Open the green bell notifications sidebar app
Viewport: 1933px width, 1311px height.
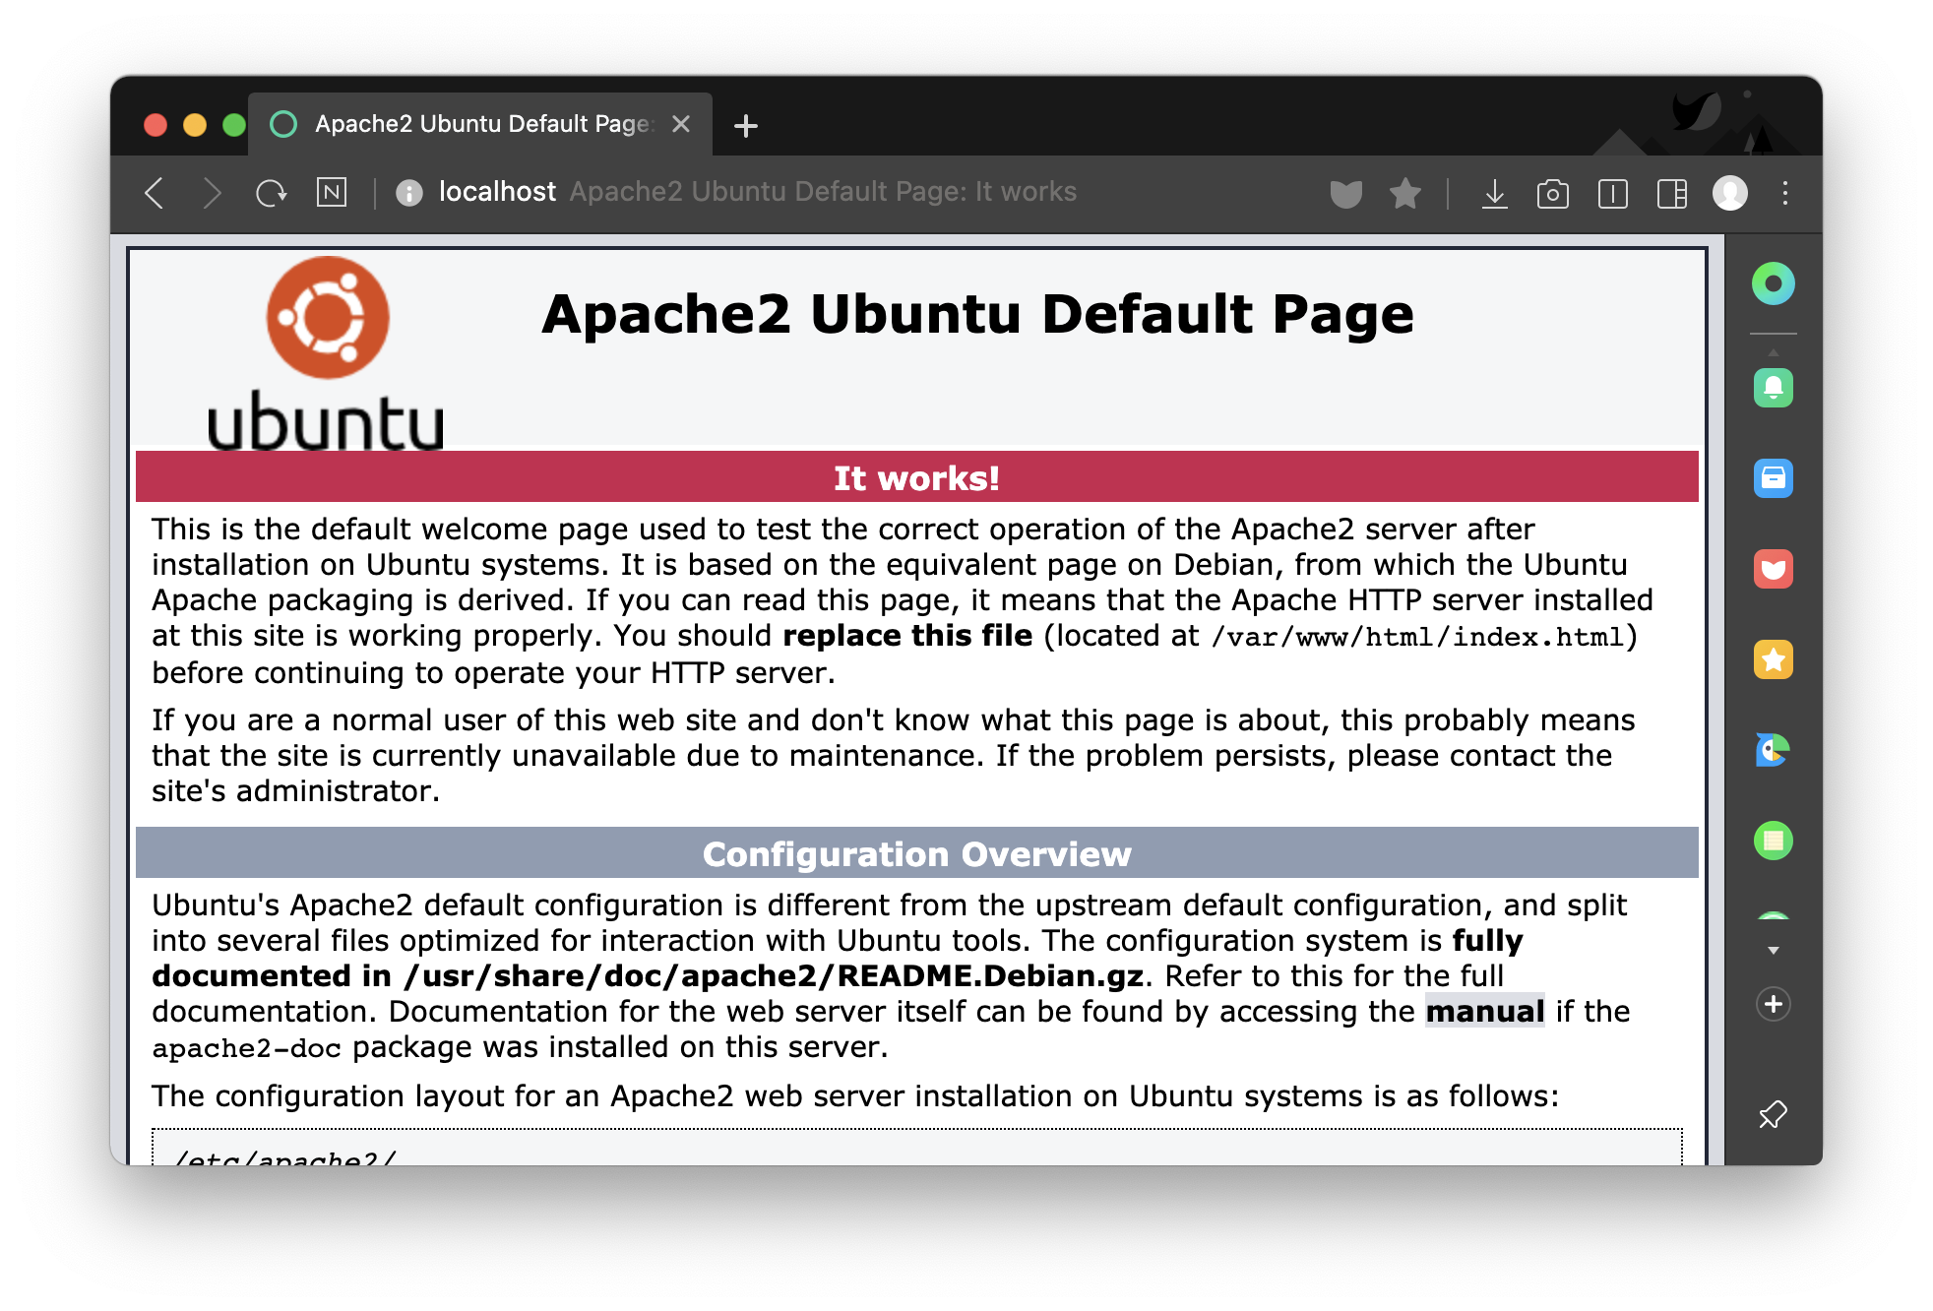pyautogui.click(x=1773, y=388)
